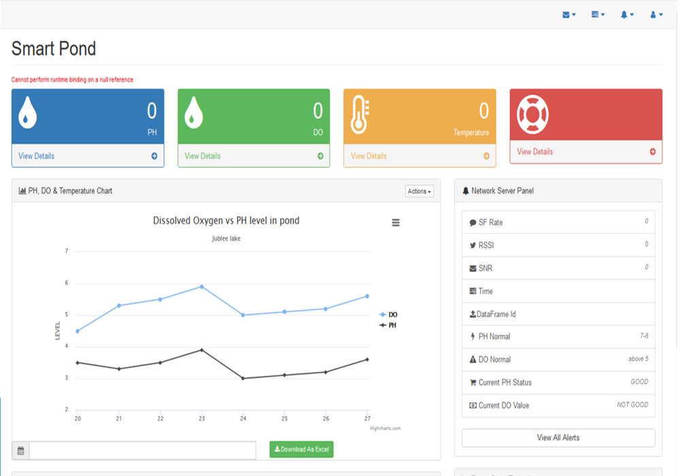Click Download As Excel button

click(x=301, y=449)
